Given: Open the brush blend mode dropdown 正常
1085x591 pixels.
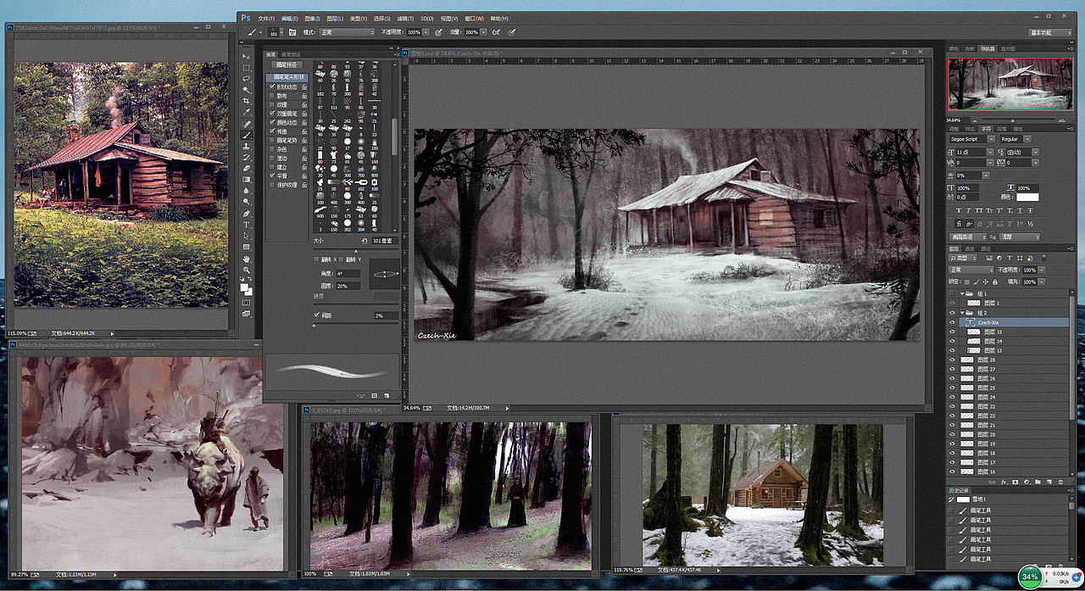Looking at the screenshot, I should pos(347,32).
